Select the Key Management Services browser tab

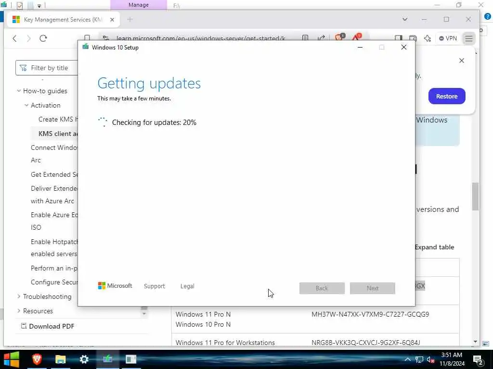click(x=64, y=19)
